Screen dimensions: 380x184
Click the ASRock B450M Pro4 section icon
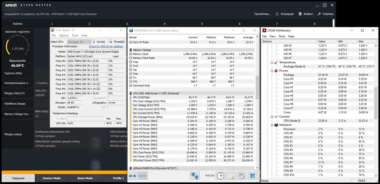[x=131, y=168]
